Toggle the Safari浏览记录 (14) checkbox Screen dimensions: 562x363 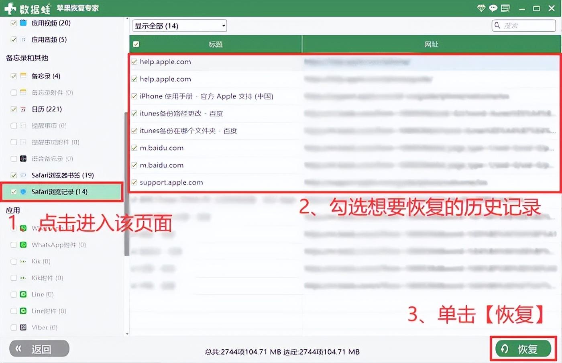click(14, 192)
